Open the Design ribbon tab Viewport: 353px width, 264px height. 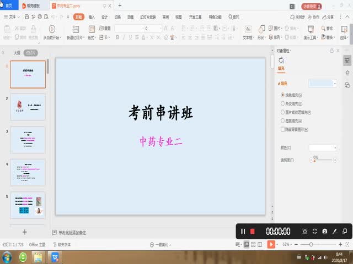(x=104, y=17)
